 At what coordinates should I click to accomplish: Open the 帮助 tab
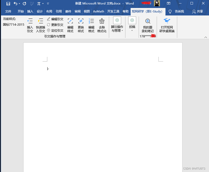[x=126, y=11]
